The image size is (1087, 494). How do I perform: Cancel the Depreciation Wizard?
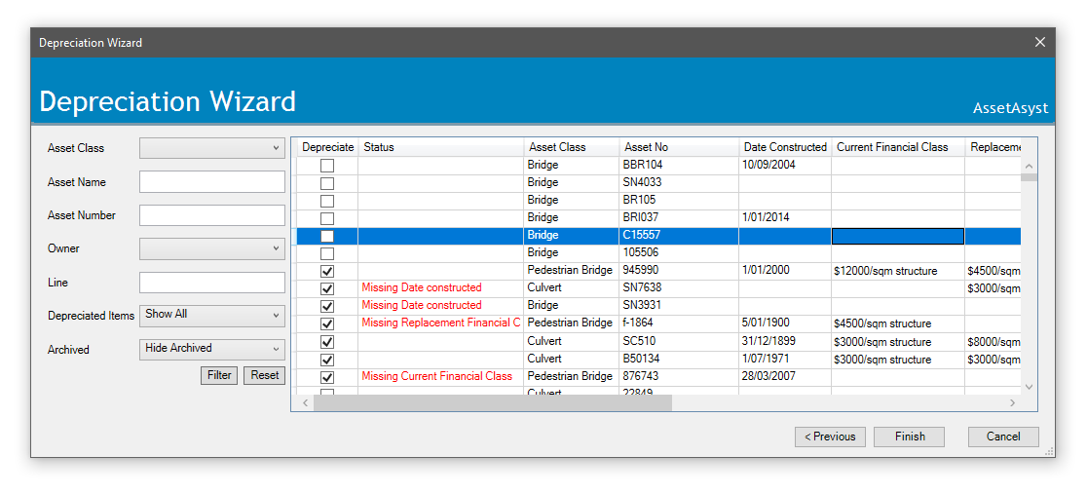tap(1002, 437)
